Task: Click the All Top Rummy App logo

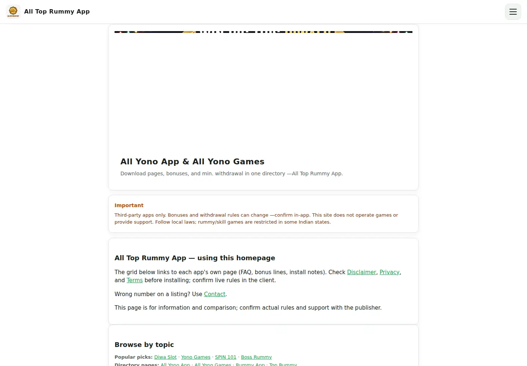Action: 13,11
